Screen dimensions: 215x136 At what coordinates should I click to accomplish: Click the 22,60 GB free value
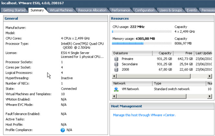[x=186, y=69]
